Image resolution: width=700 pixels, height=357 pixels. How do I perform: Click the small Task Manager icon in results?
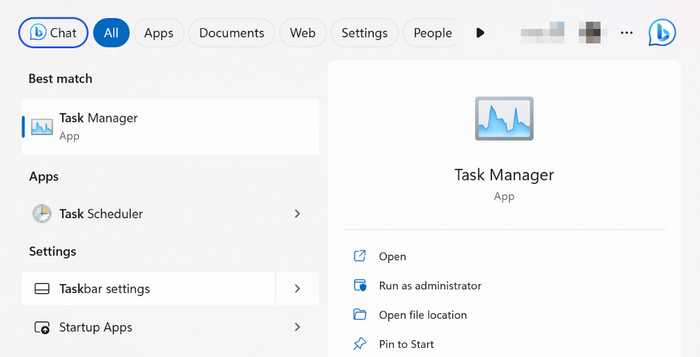coord(42,127)
